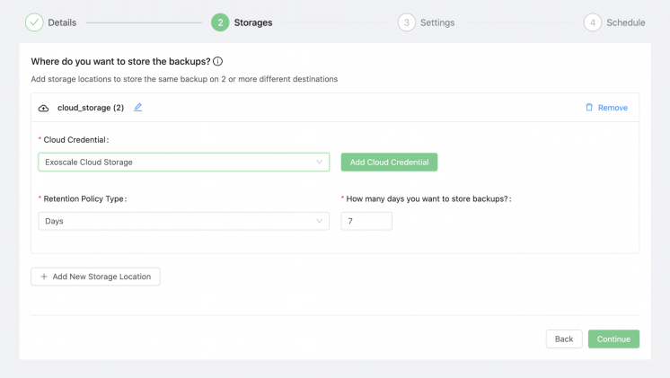Click the Remove link for cloud_storage
The width and height of the screenshot is (670, 378).
[x=613, y=108]
